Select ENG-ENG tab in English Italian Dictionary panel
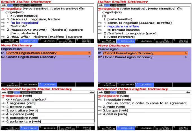The height and width of the screenshot is (134, 192). point(25,5)
